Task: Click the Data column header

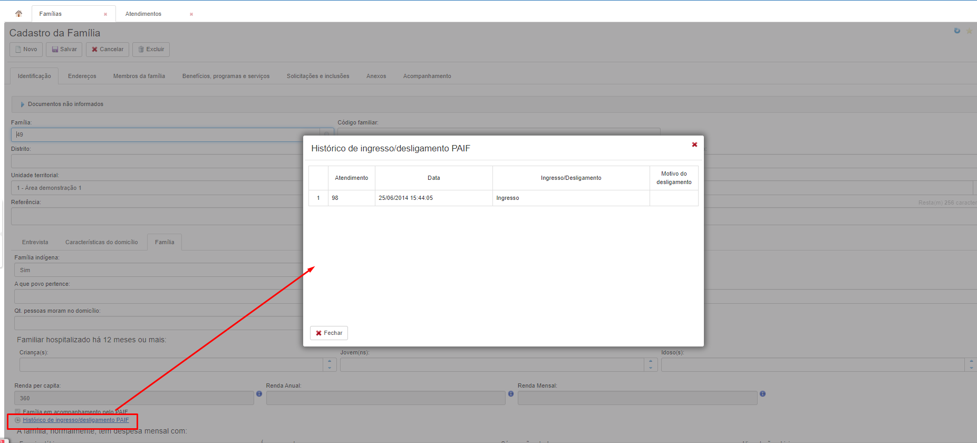Action: [434, 178]
